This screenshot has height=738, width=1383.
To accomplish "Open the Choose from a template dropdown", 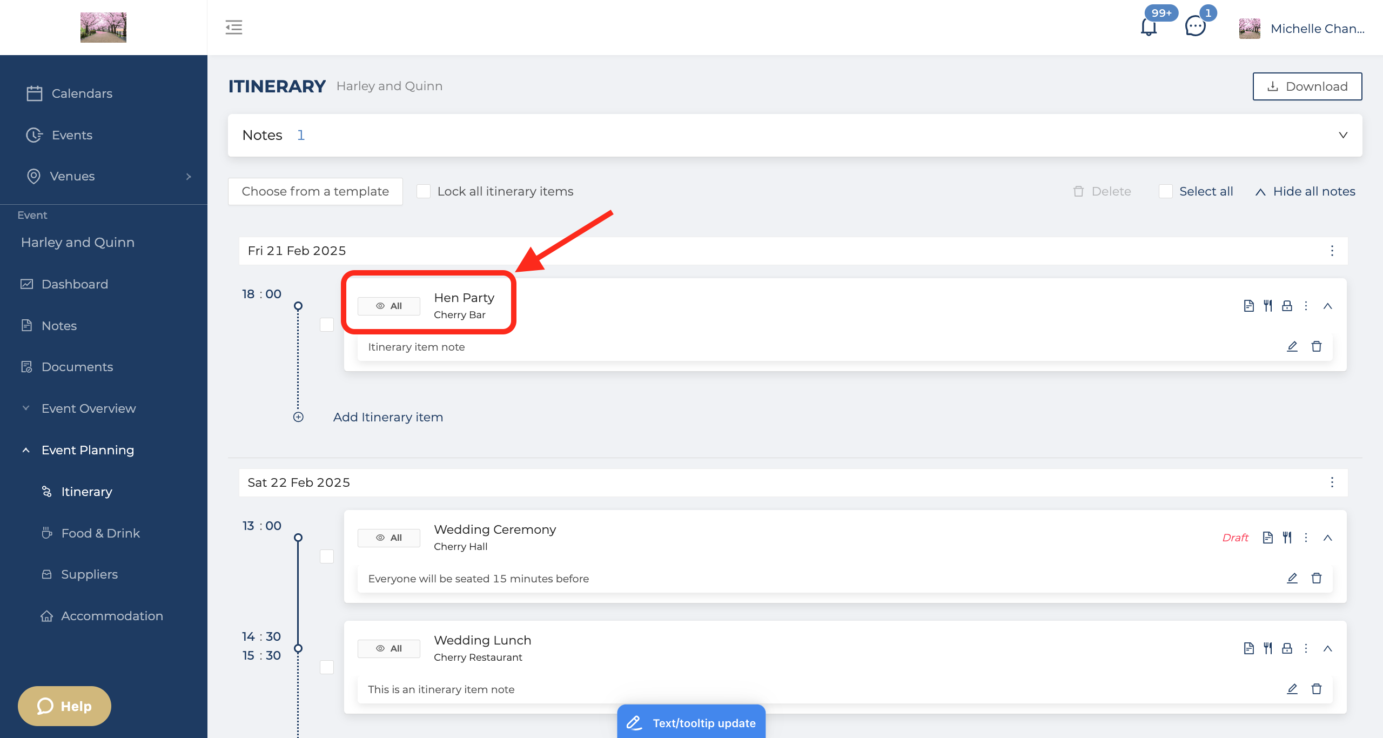I will [x=315, y=191].
